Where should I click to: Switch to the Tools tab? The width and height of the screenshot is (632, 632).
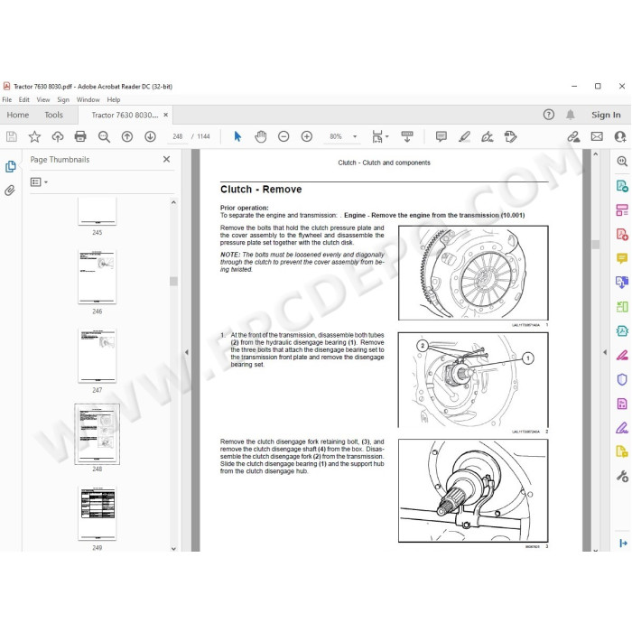coord(53,115)
